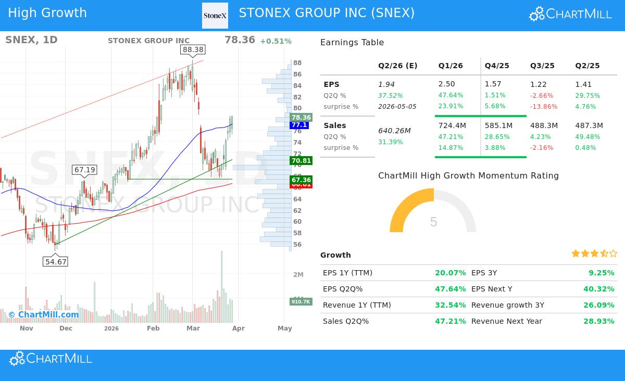Click the 88.38 high annotation marker
The height and width of the screenshot is (381, 625).
192,50
